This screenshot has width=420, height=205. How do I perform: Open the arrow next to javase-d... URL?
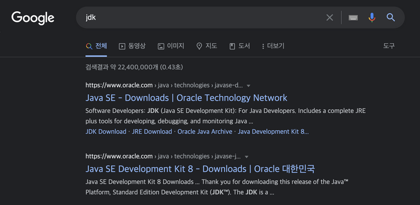tap(248, 86)
